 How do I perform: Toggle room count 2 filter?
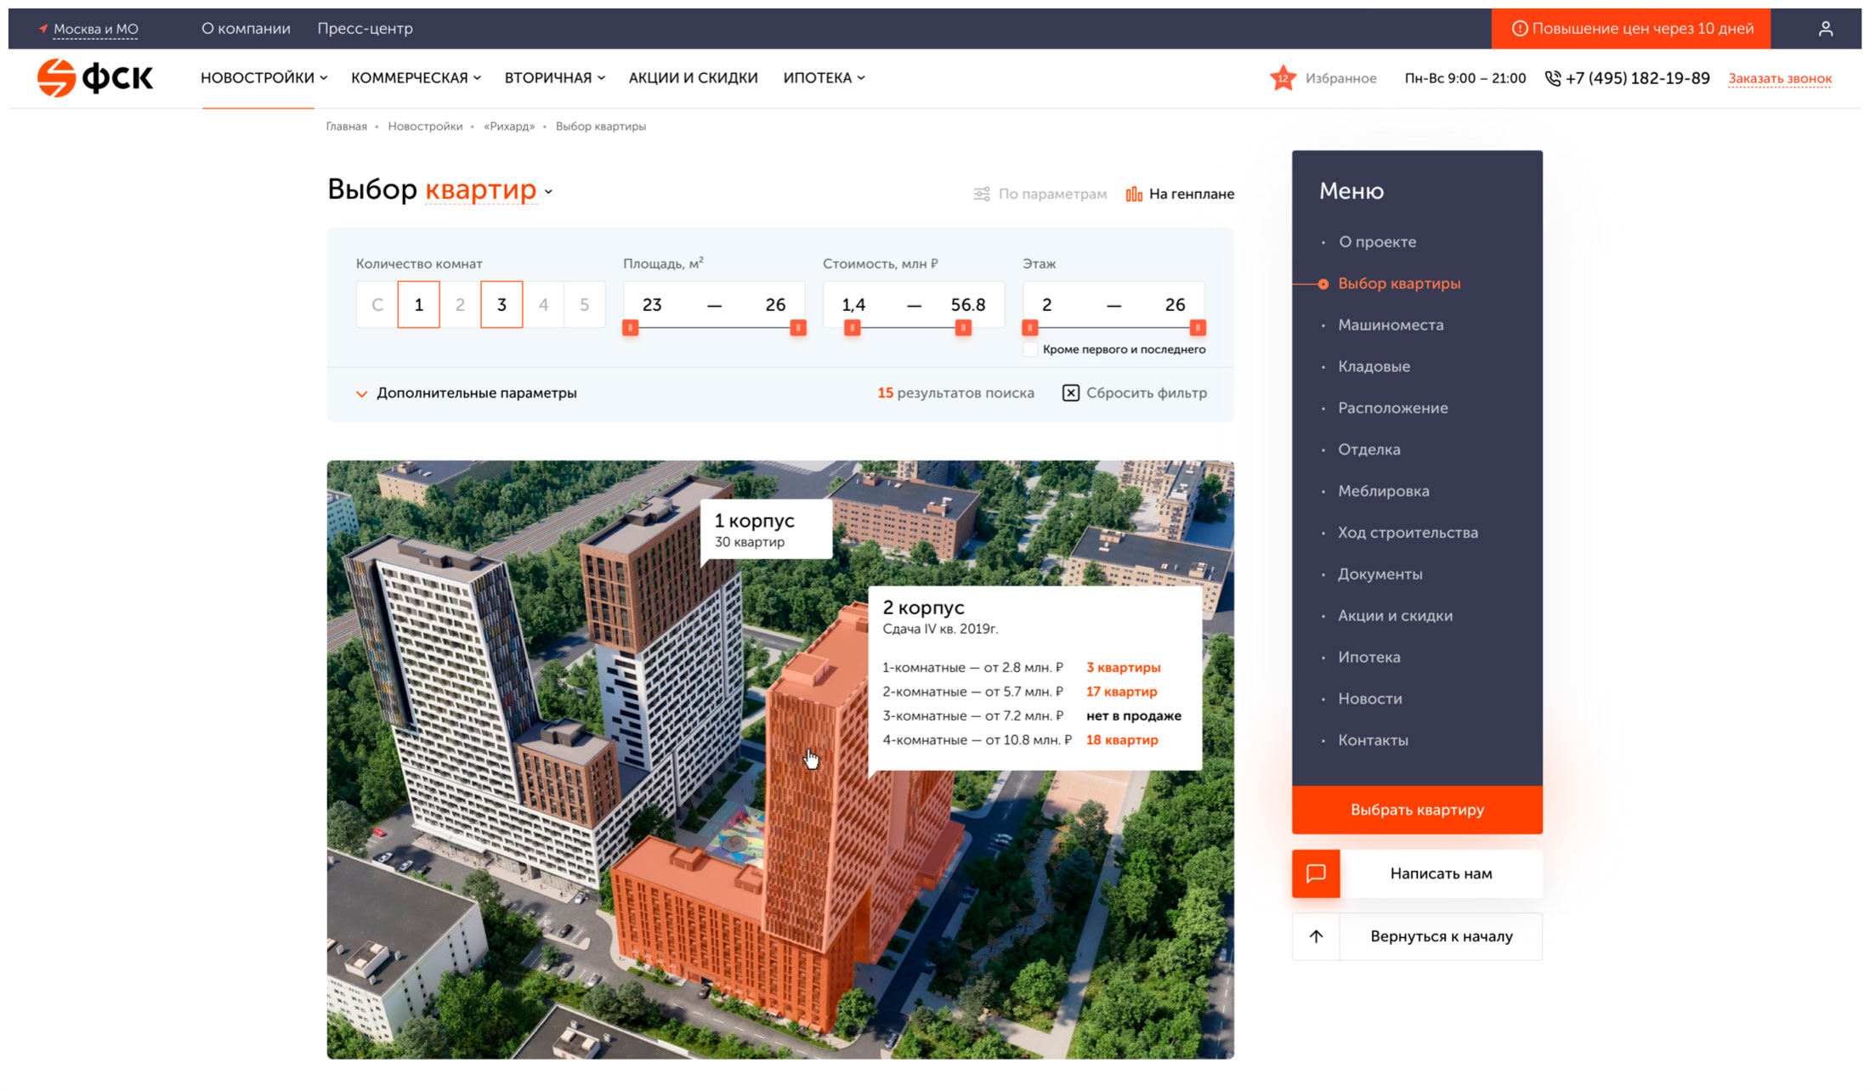[x=460, y=305]
